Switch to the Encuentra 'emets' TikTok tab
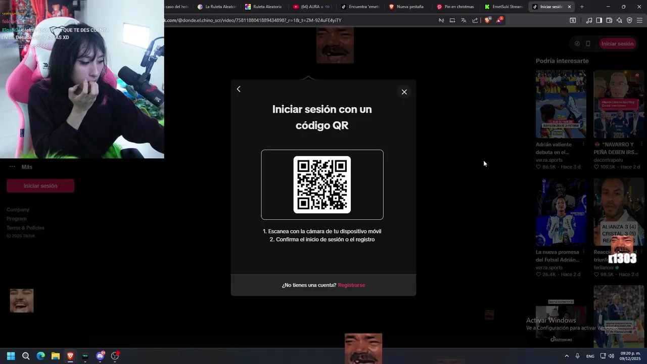 tap(360, 7)
